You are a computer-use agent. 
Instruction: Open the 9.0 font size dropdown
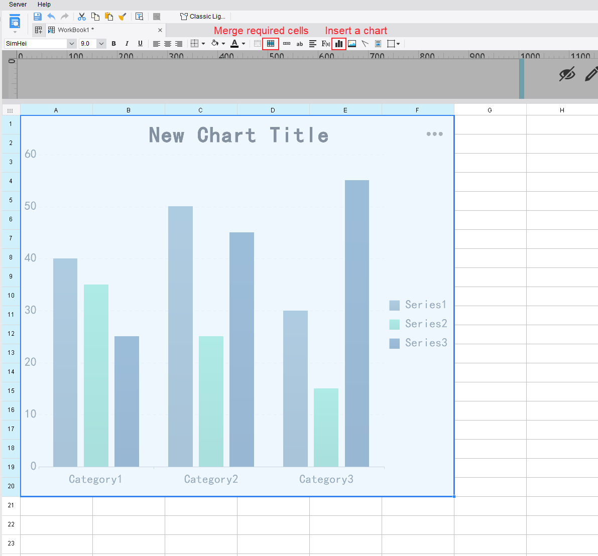coord(101,44)
